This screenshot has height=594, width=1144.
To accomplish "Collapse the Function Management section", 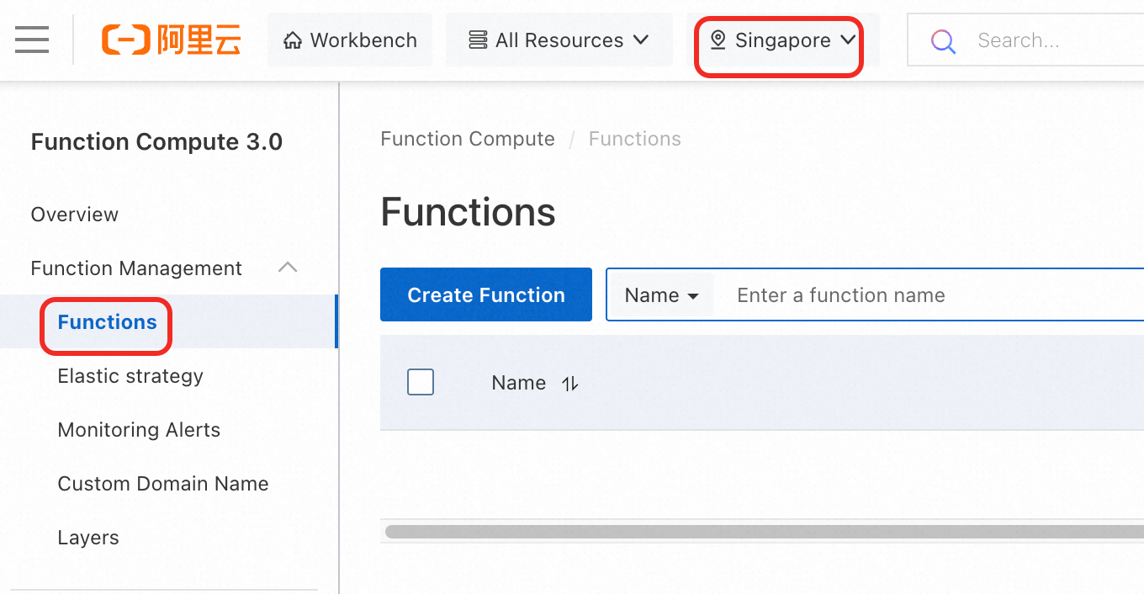I will click(x=288, y=267).
